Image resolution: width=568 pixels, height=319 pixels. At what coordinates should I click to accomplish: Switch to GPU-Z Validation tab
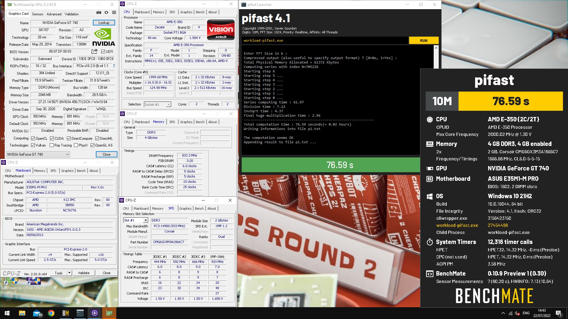(x=72, y=14)
